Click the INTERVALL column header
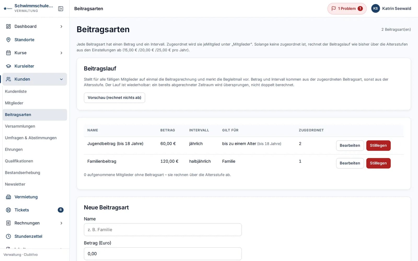 coord(199,130)
